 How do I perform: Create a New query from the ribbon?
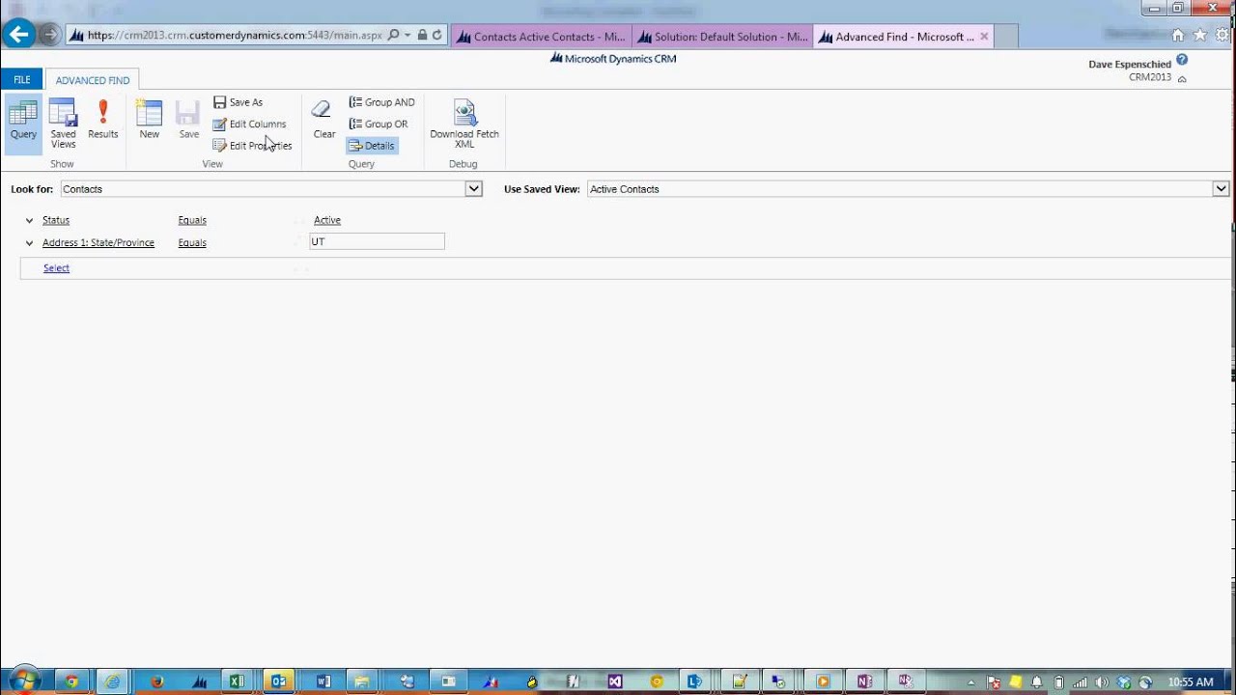[x=149, y=120]
